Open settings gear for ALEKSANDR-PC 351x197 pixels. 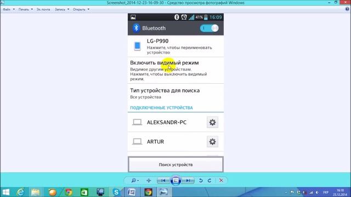tap(212, 122)
